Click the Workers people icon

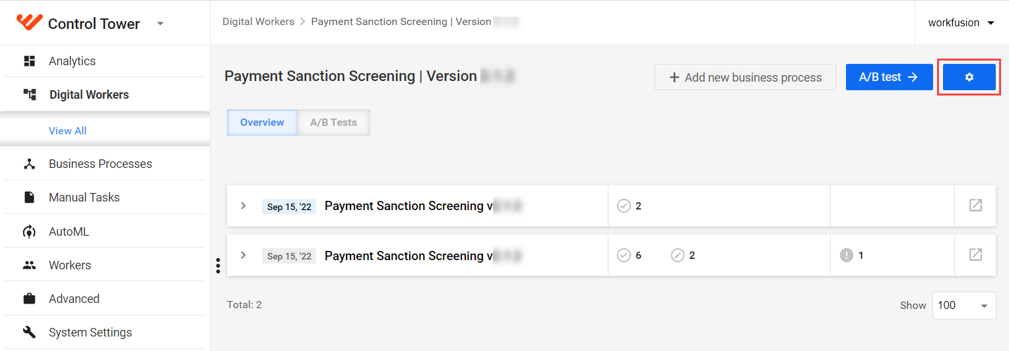point(29,265)
